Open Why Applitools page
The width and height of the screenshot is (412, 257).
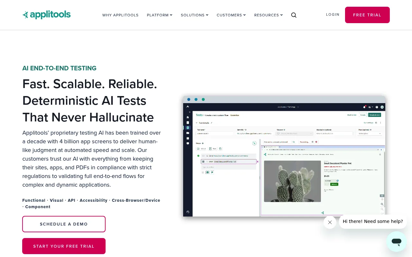[120, 15]
